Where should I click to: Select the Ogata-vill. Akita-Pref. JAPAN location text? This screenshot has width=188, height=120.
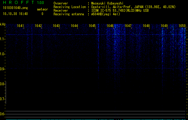pos(133,7)
